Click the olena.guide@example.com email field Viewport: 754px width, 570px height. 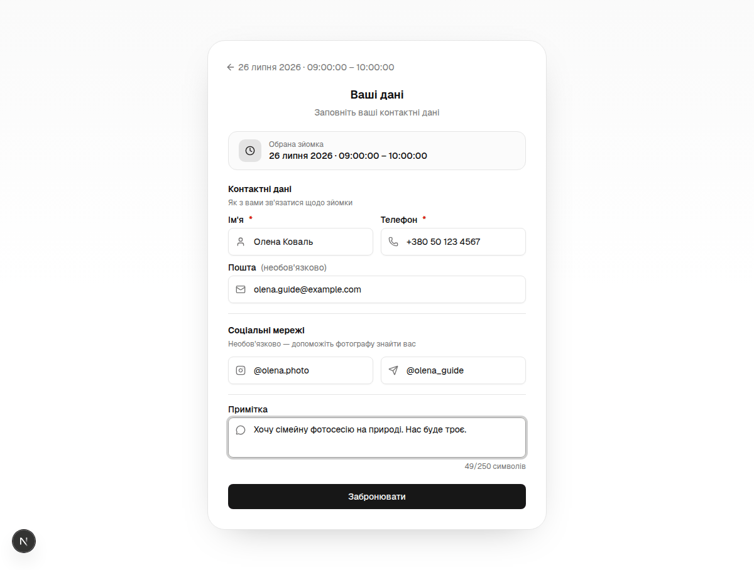[377, 289]
